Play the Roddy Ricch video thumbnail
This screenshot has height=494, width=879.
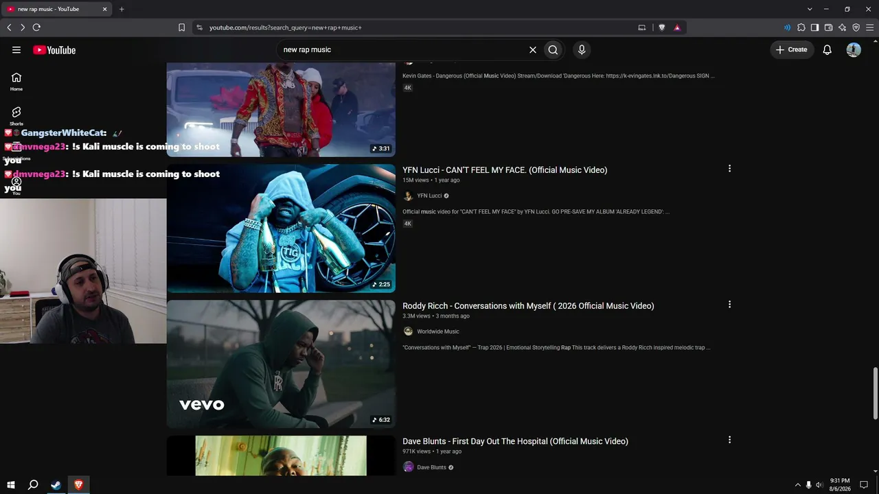click(x=281, y=364)
